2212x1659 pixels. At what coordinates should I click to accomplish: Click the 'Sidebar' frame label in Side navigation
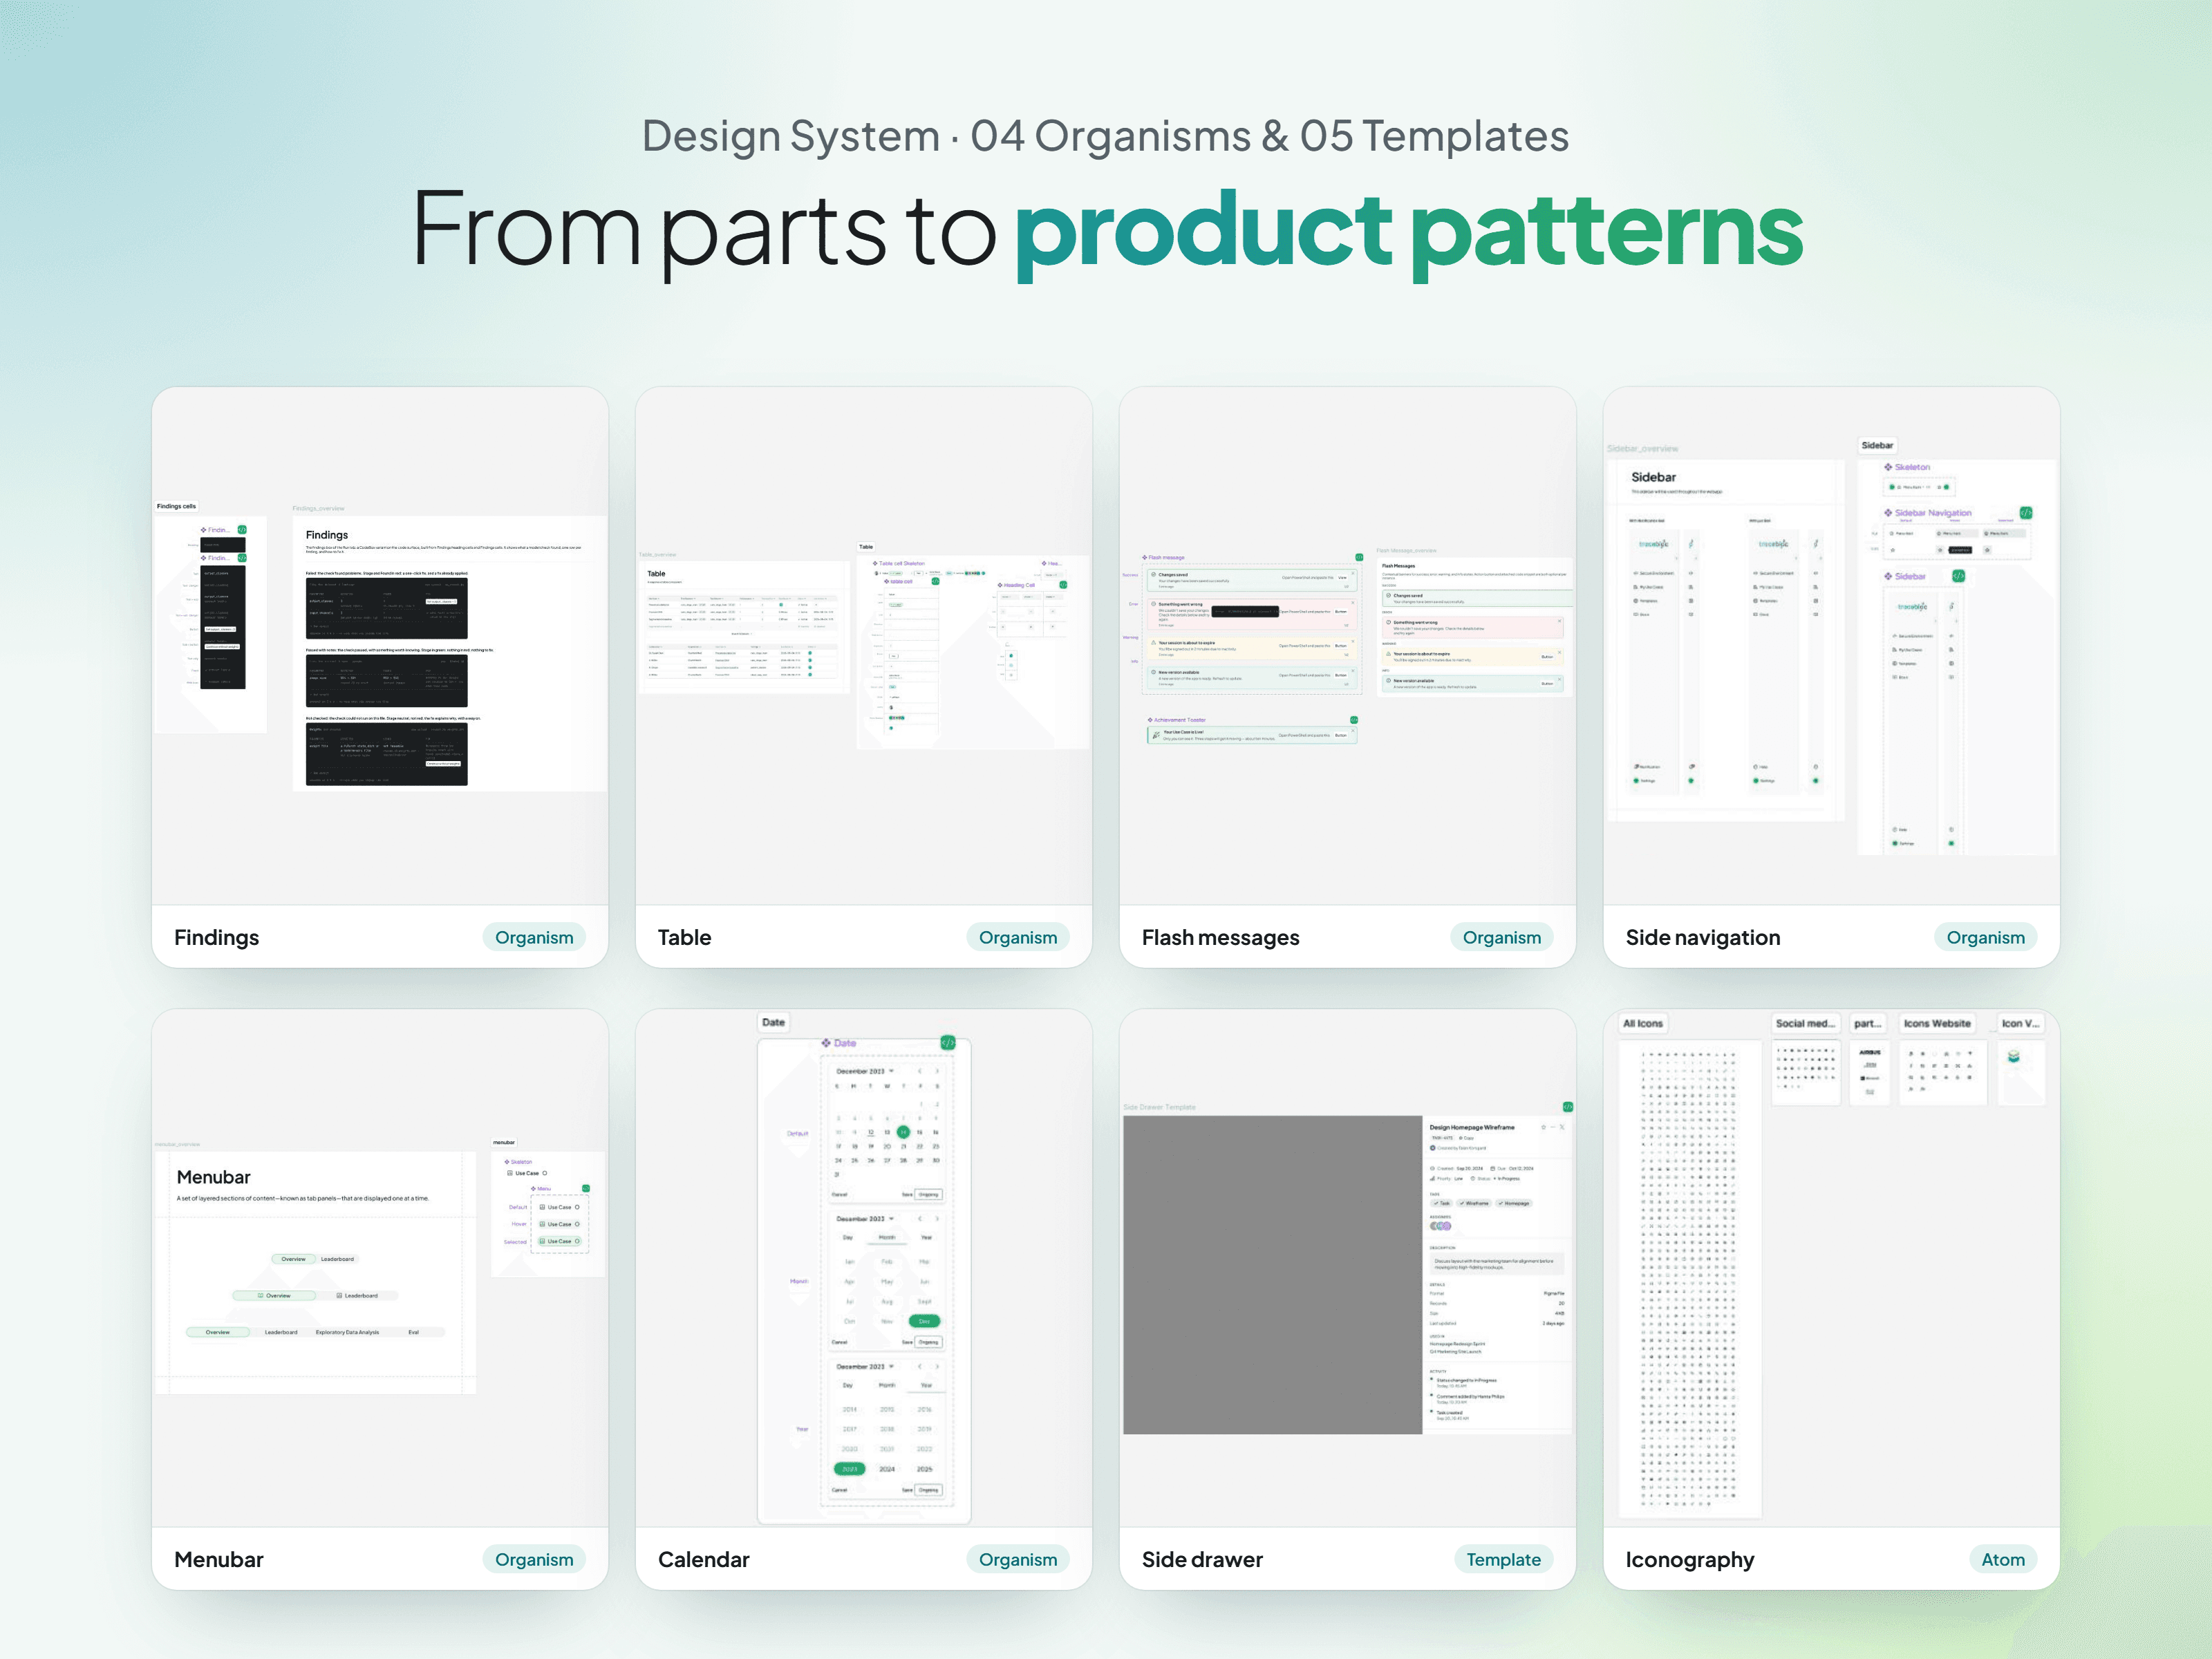click(x=1877, y=445)
